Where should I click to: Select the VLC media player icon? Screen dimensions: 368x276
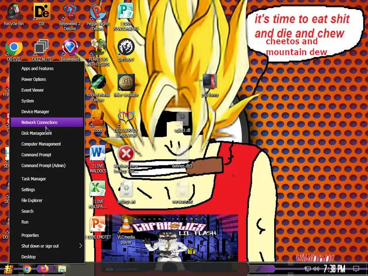(126, 230)
